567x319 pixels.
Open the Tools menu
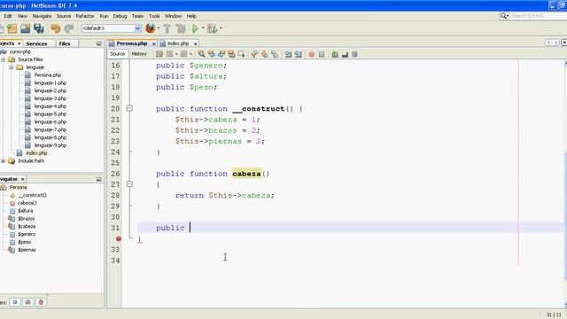154,16
